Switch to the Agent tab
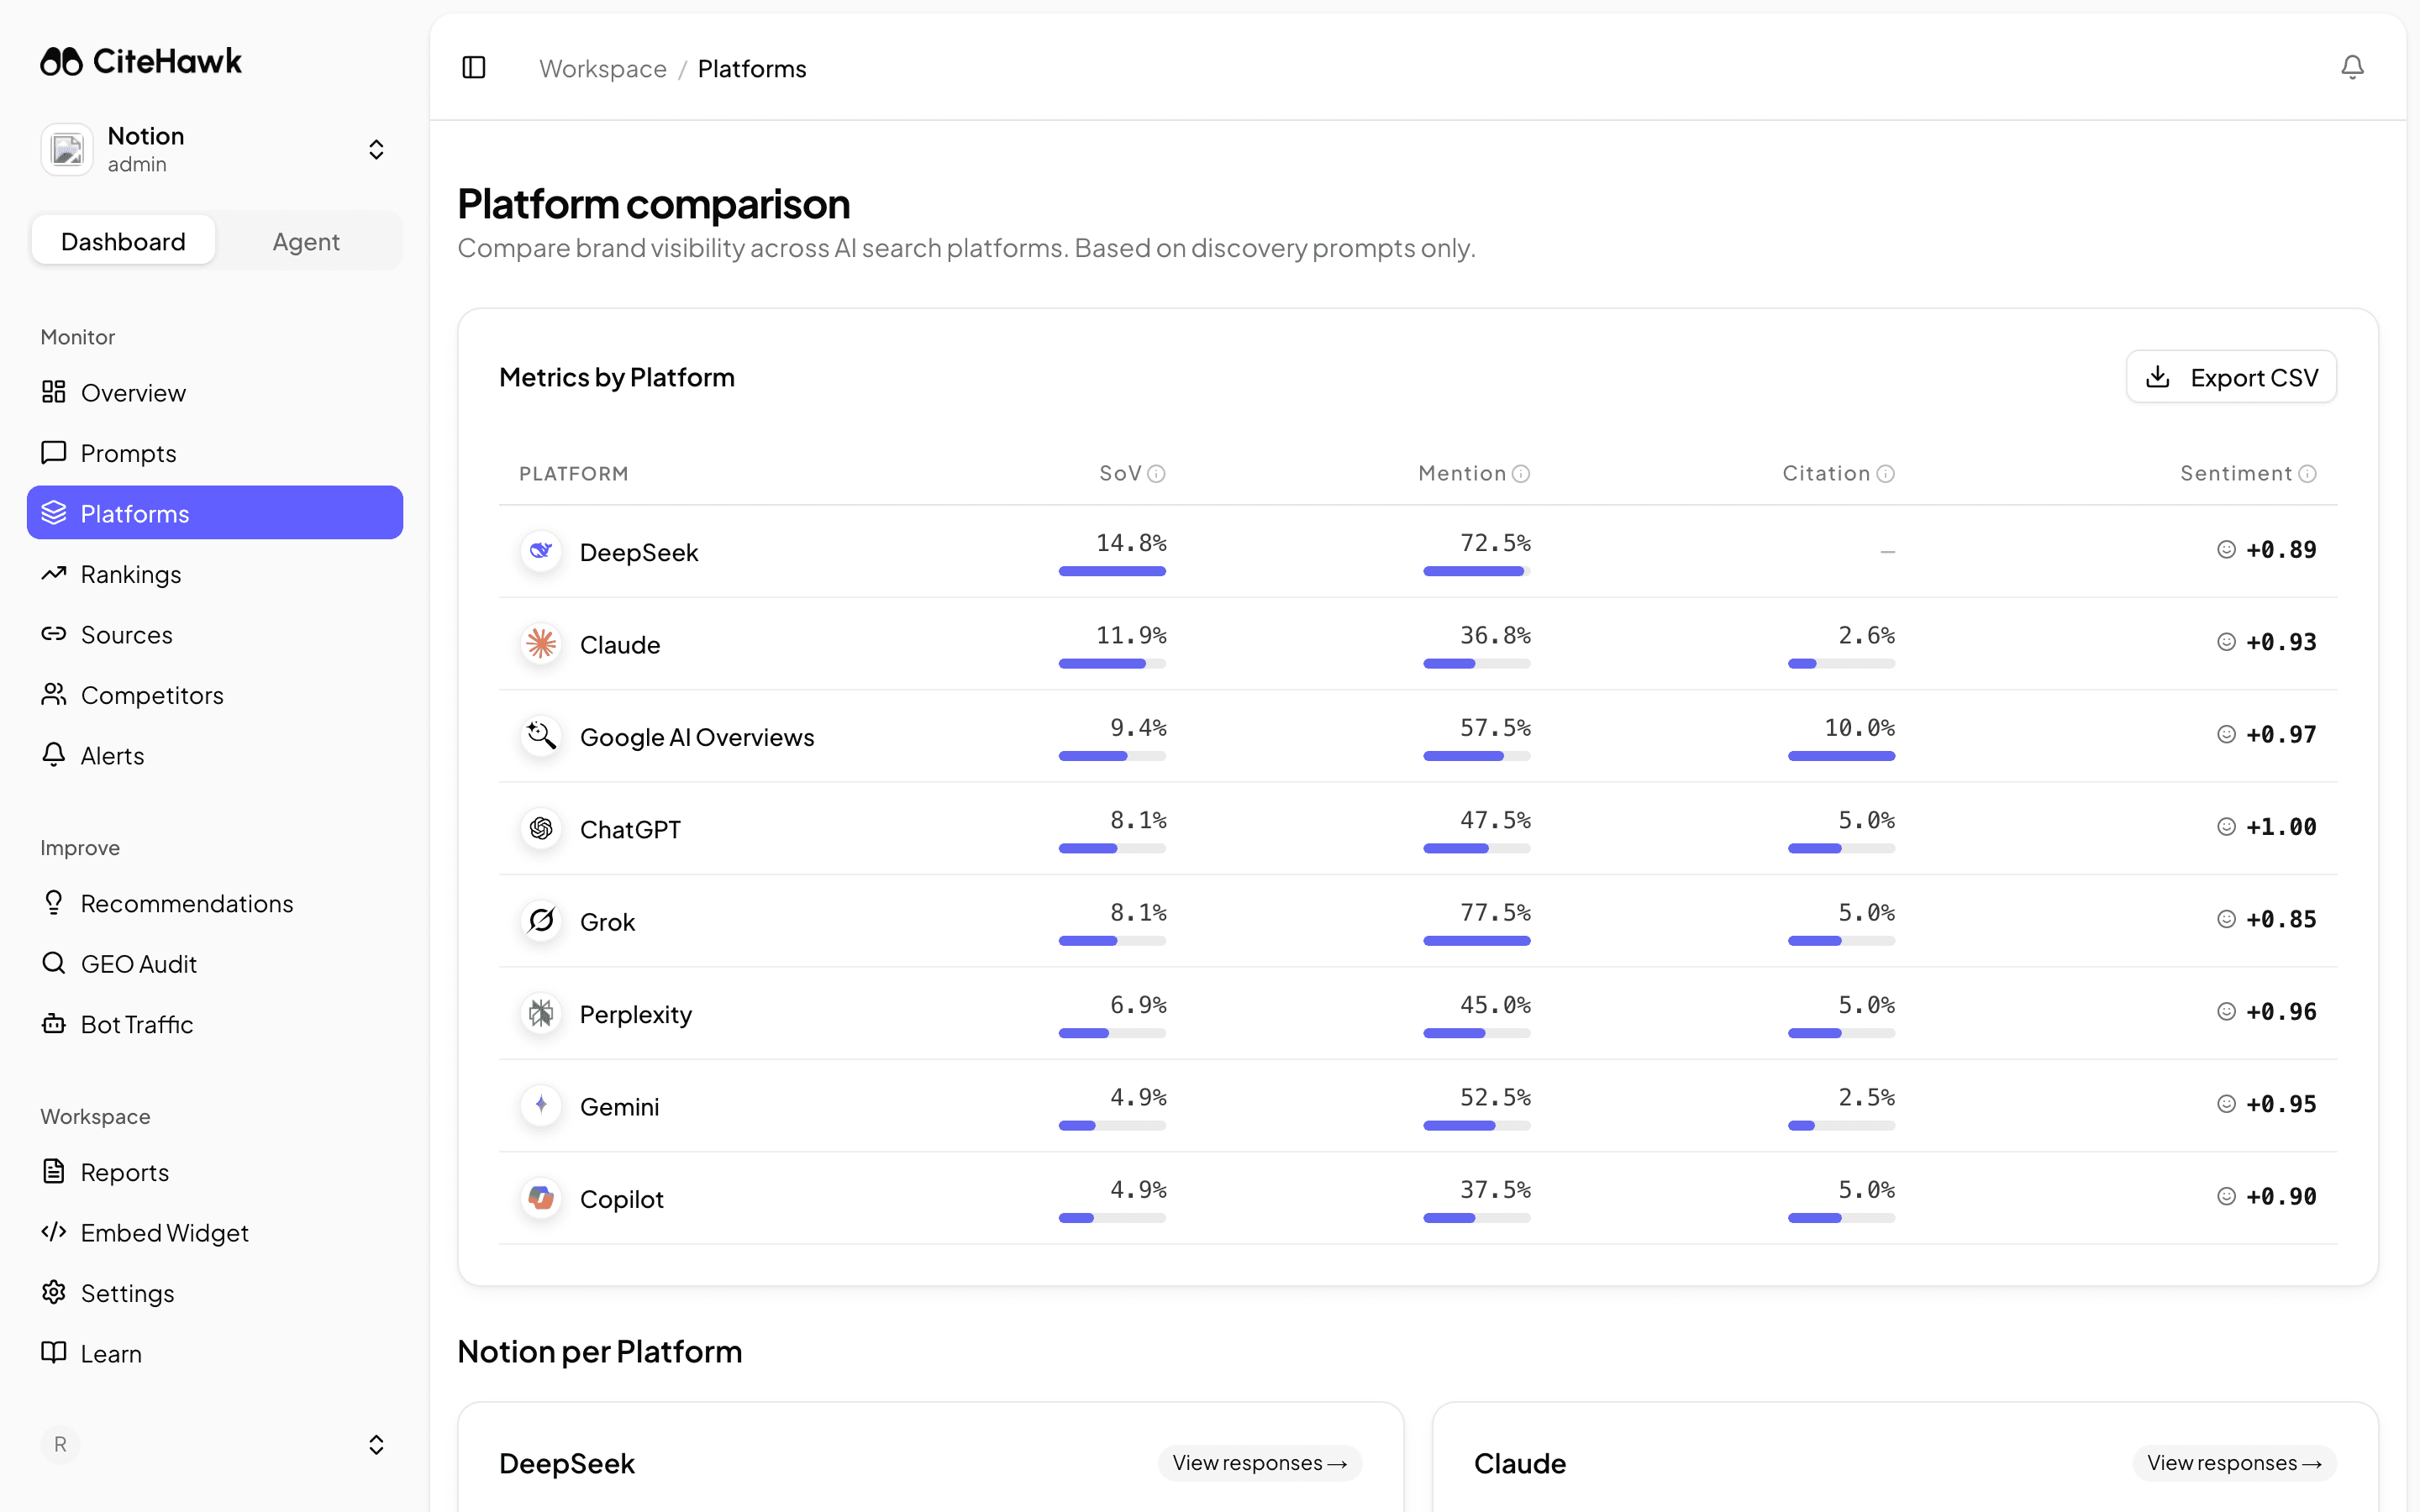 [x=306, y=241]
